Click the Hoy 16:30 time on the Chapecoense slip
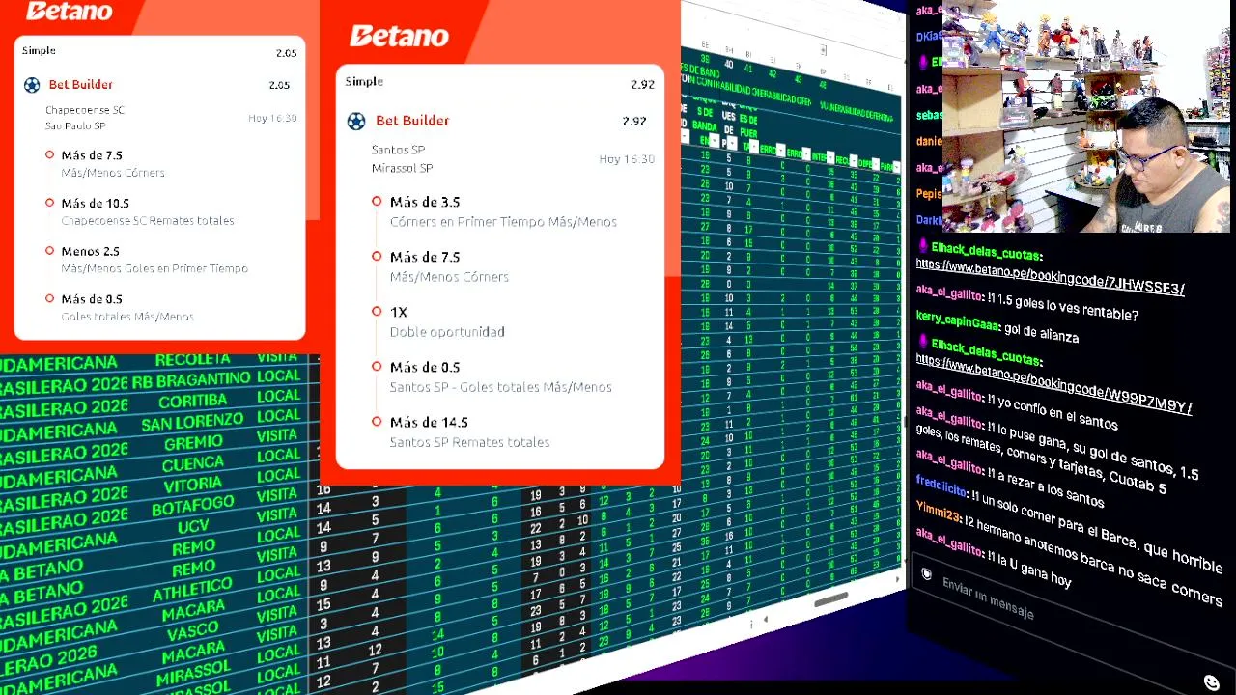The height and width of the screenshot is (695, 1236). 272,119
